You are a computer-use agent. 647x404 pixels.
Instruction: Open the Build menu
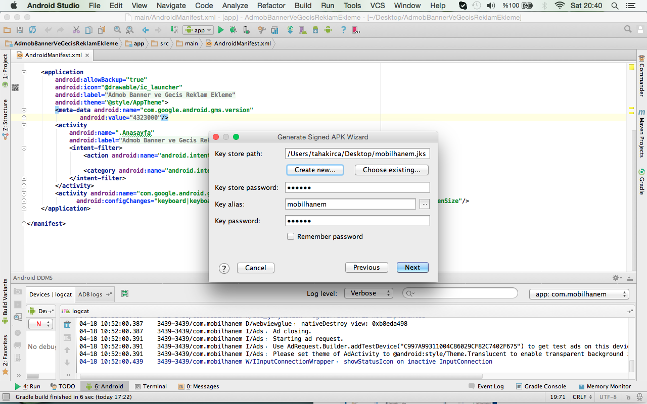pos(303,6)
